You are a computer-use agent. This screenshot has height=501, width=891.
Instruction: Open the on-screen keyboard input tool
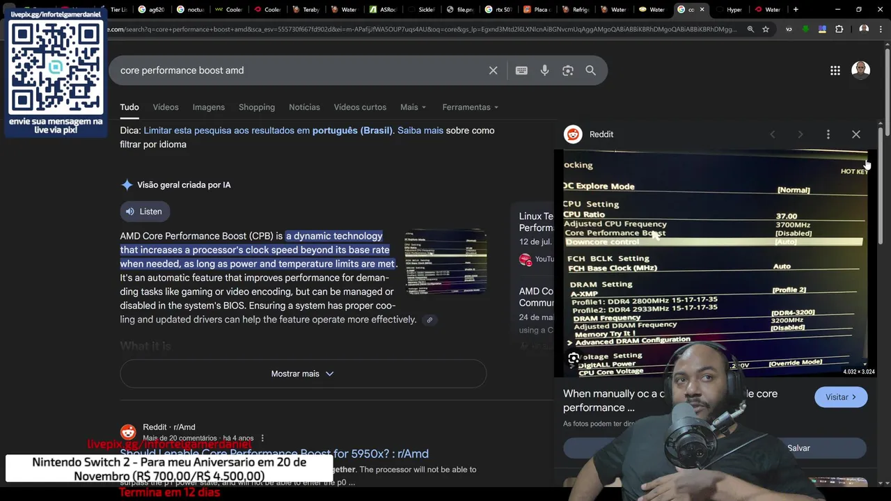pos(521,70)
